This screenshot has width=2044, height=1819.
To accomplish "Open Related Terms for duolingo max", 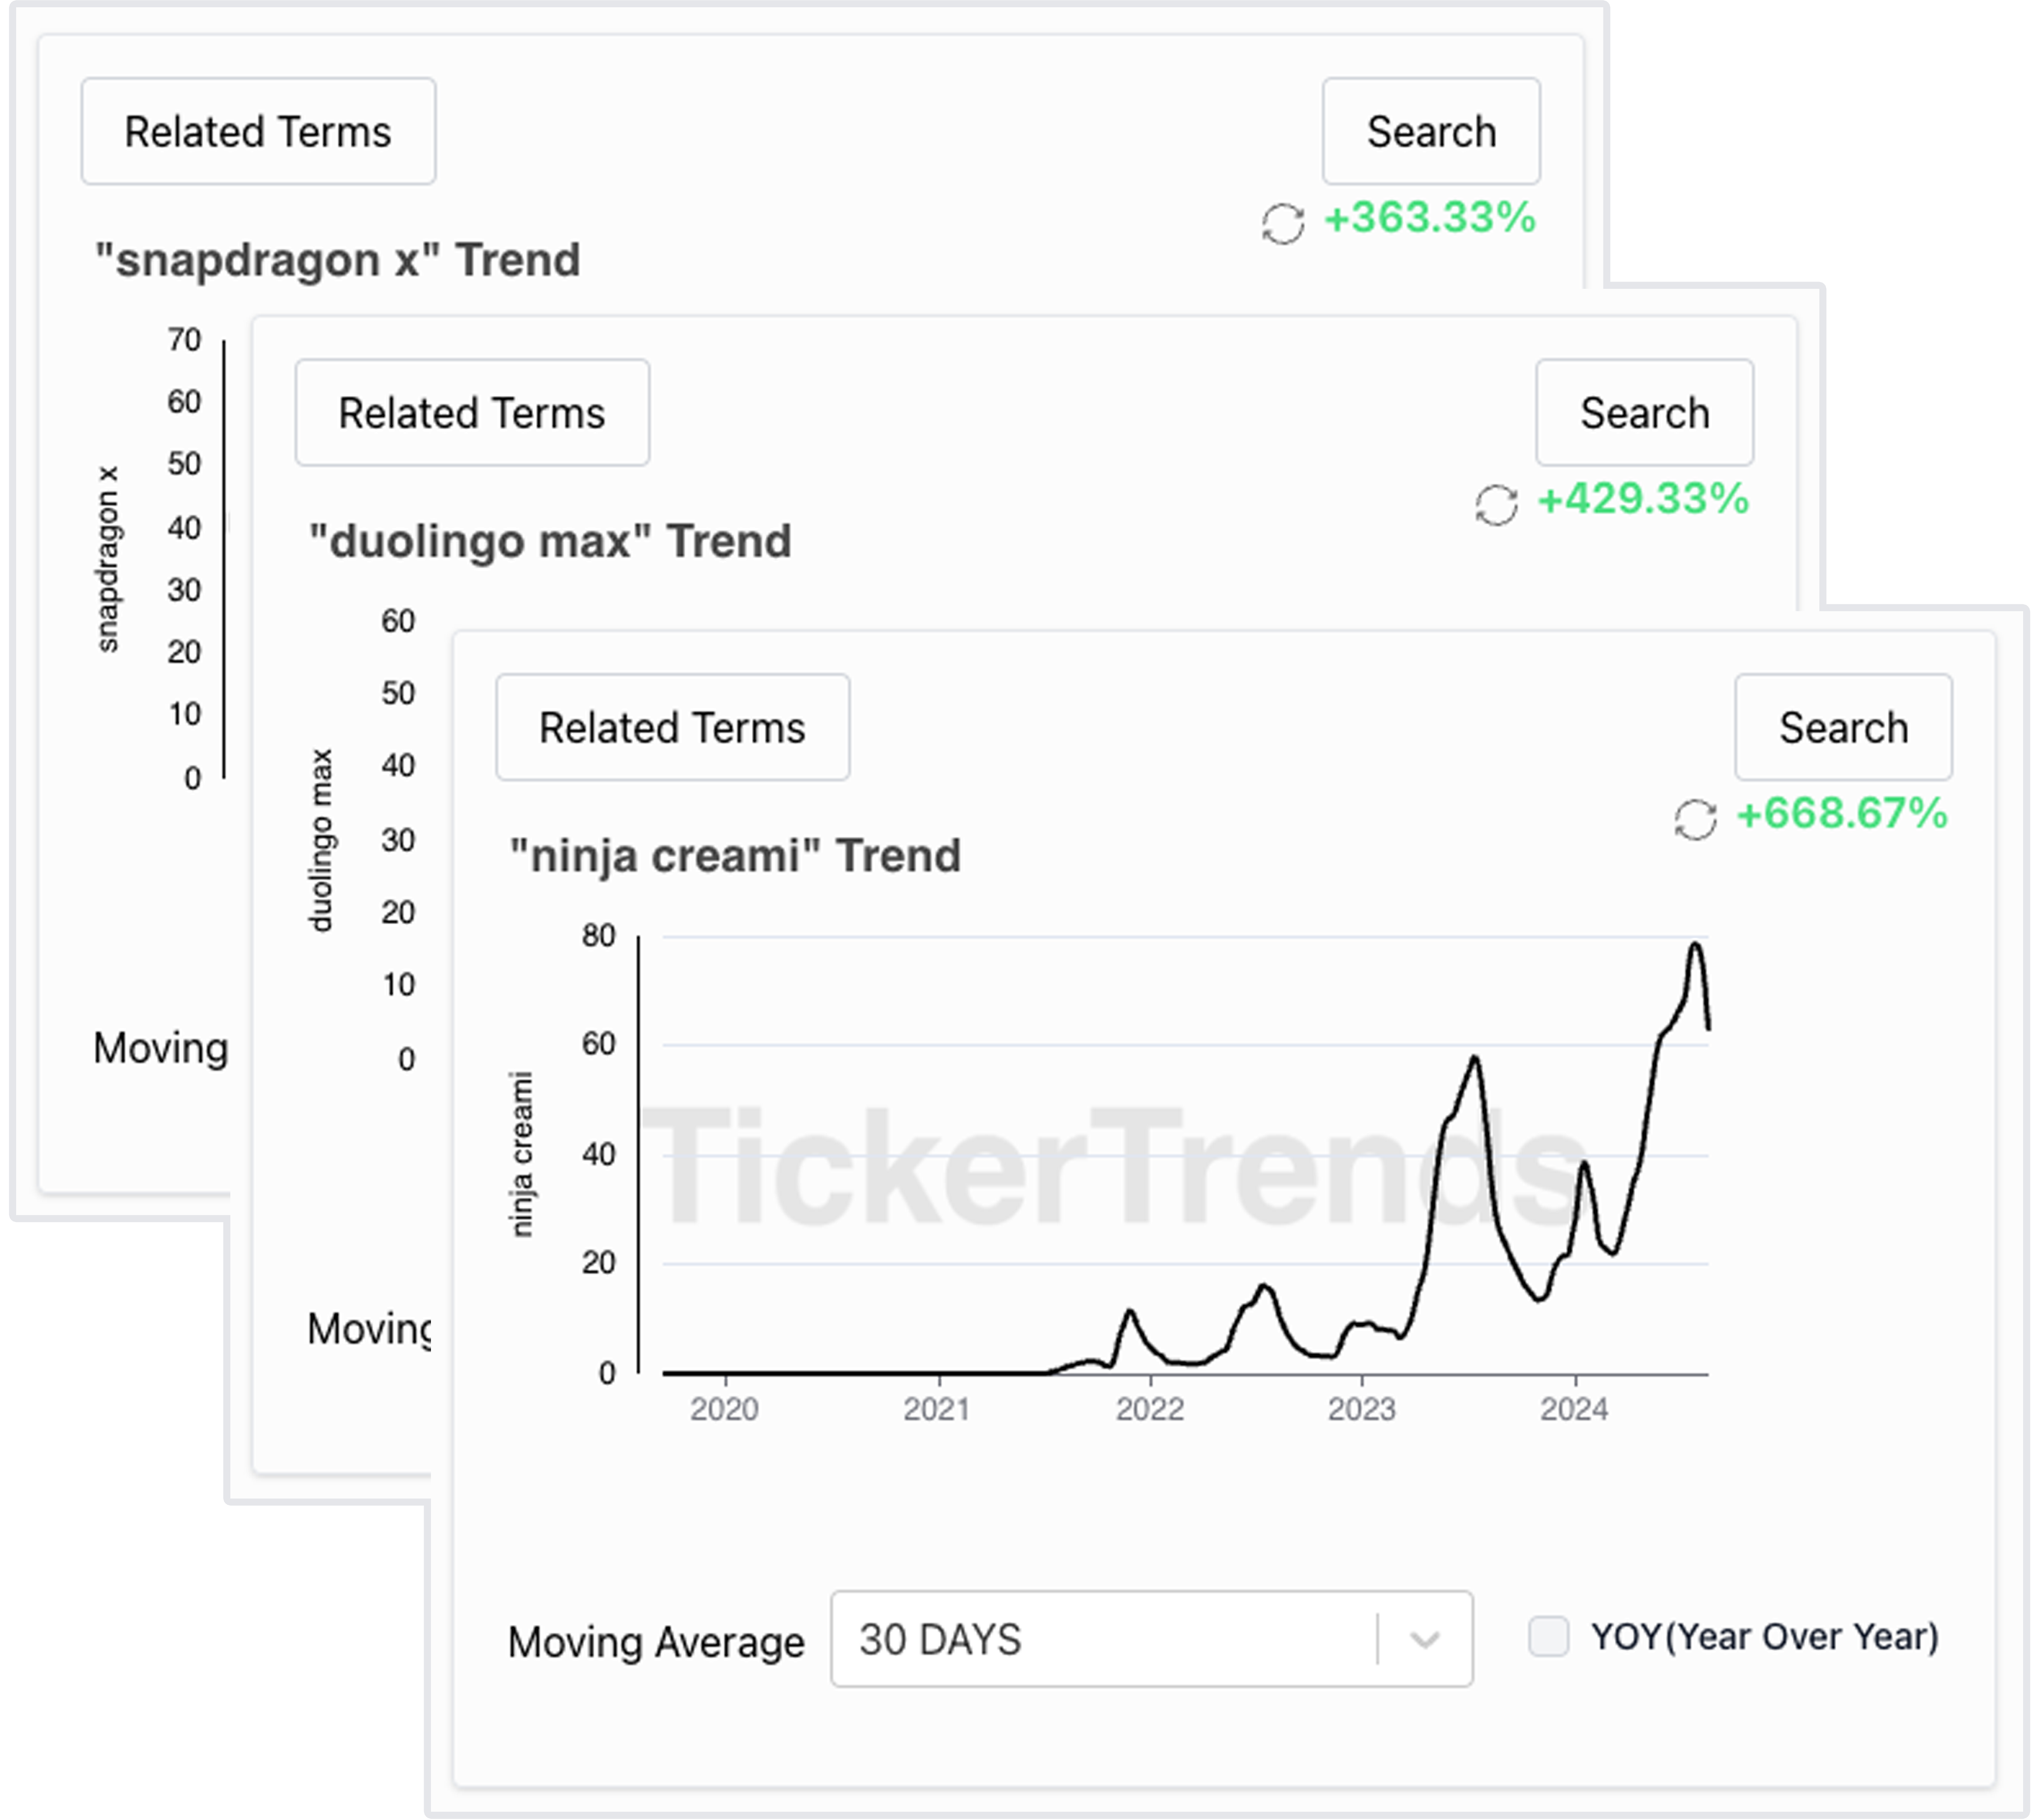I will (472, 413).
